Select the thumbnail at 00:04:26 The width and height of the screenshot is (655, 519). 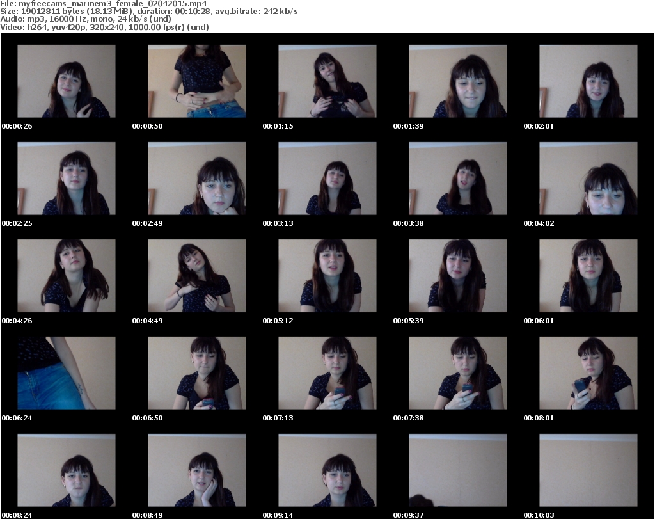pos(67,276)
